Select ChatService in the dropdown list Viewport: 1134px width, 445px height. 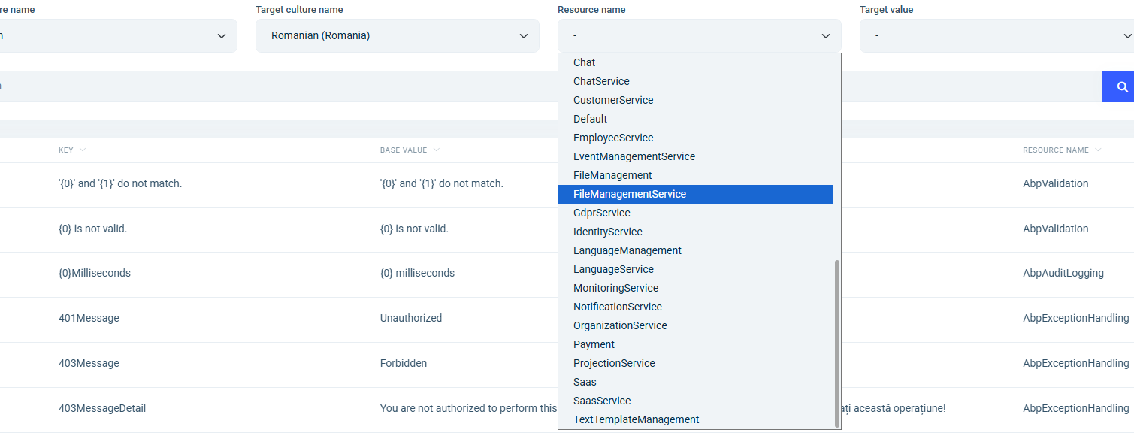601,81
